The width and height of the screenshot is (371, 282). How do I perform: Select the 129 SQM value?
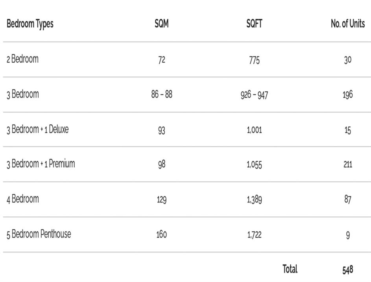point(161,200)
